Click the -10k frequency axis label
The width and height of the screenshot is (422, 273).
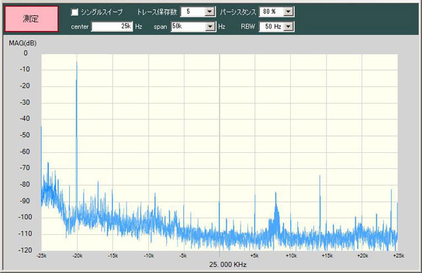pos(149,256)
